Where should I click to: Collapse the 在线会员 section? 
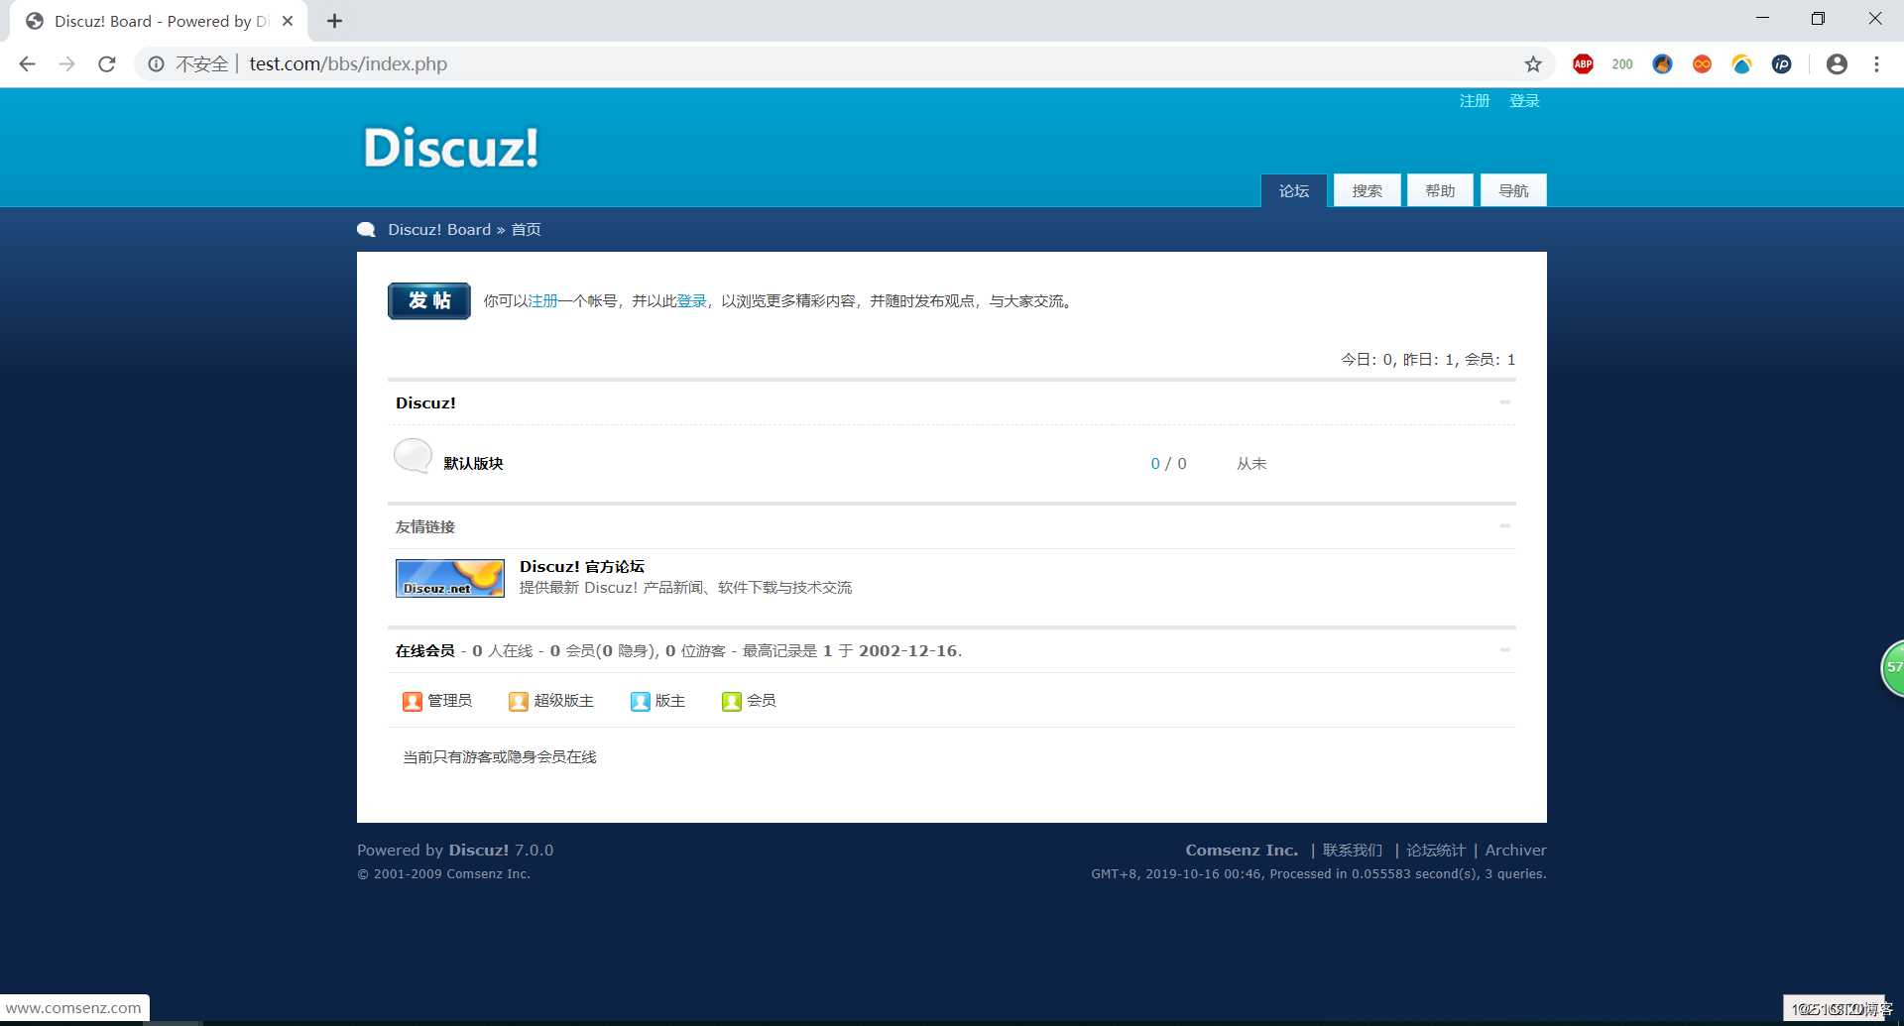pyautogui.click(x=1505, y=650)
